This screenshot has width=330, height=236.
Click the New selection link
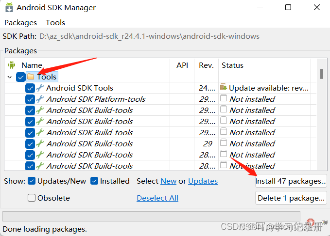tap(168, 181)
